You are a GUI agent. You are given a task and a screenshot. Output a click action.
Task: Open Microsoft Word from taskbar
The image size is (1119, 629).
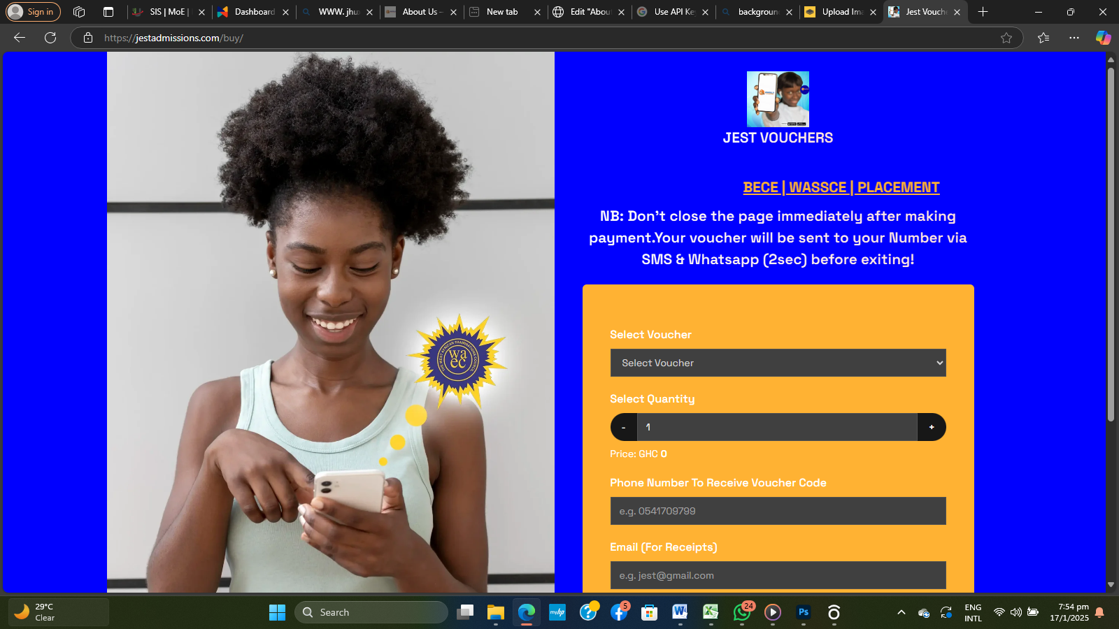(x=680, y=612)
